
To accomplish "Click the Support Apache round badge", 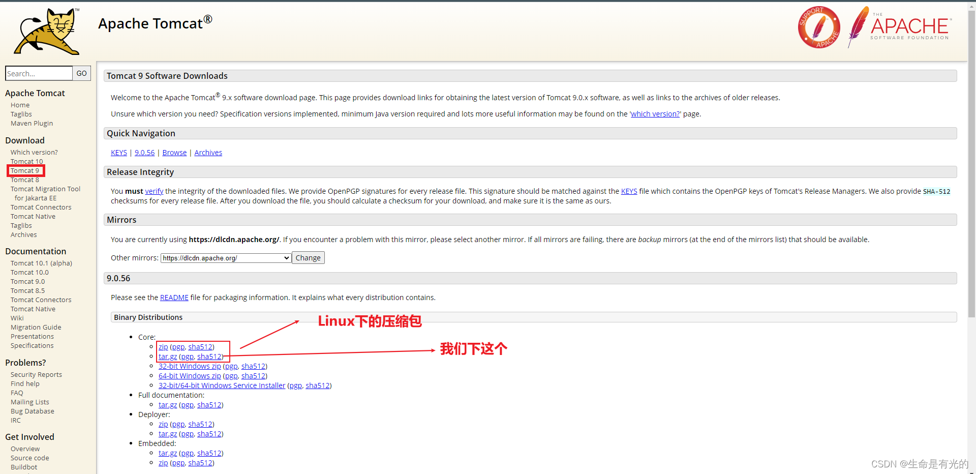I will pyautogui.click(x=819, y=27).
